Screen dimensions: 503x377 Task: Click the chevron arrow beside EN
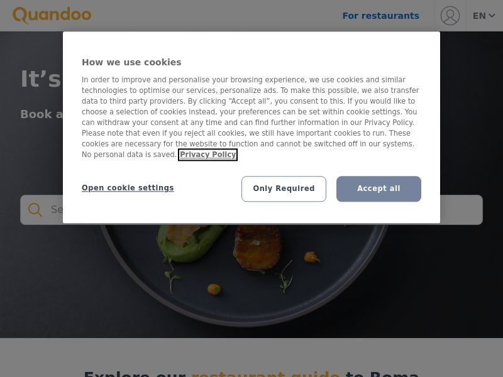492,15
